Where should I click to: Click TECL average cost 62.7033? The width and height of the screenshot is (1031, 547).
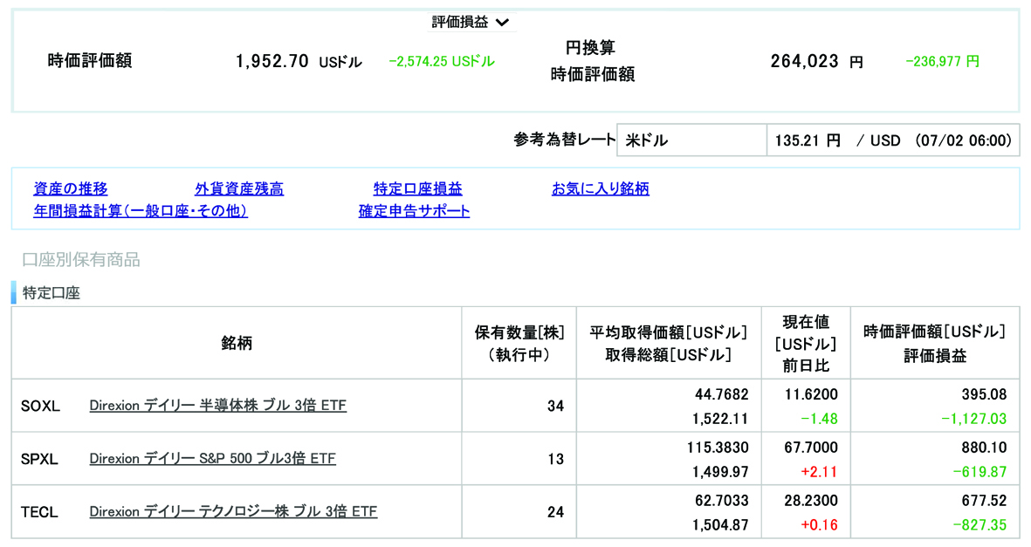(x=721, y=501)
